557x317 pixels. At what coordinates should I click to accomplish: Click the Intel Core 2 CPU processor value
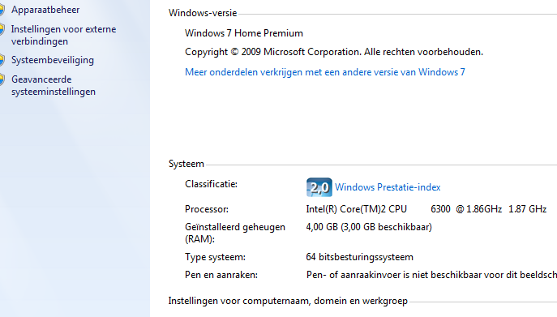pos(426,209)
